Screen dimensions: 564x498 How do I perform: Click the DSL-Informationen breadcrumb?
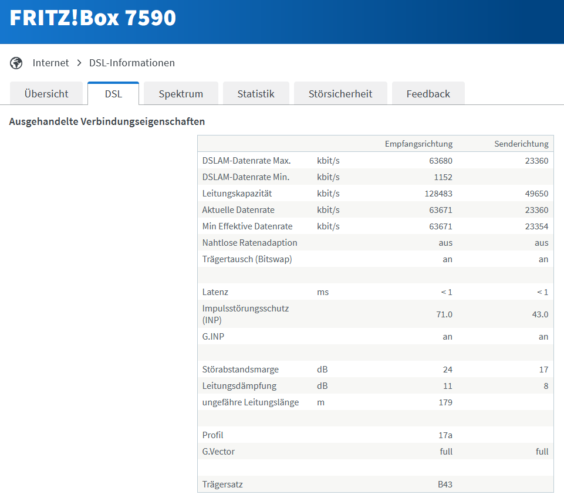(132, 63)
